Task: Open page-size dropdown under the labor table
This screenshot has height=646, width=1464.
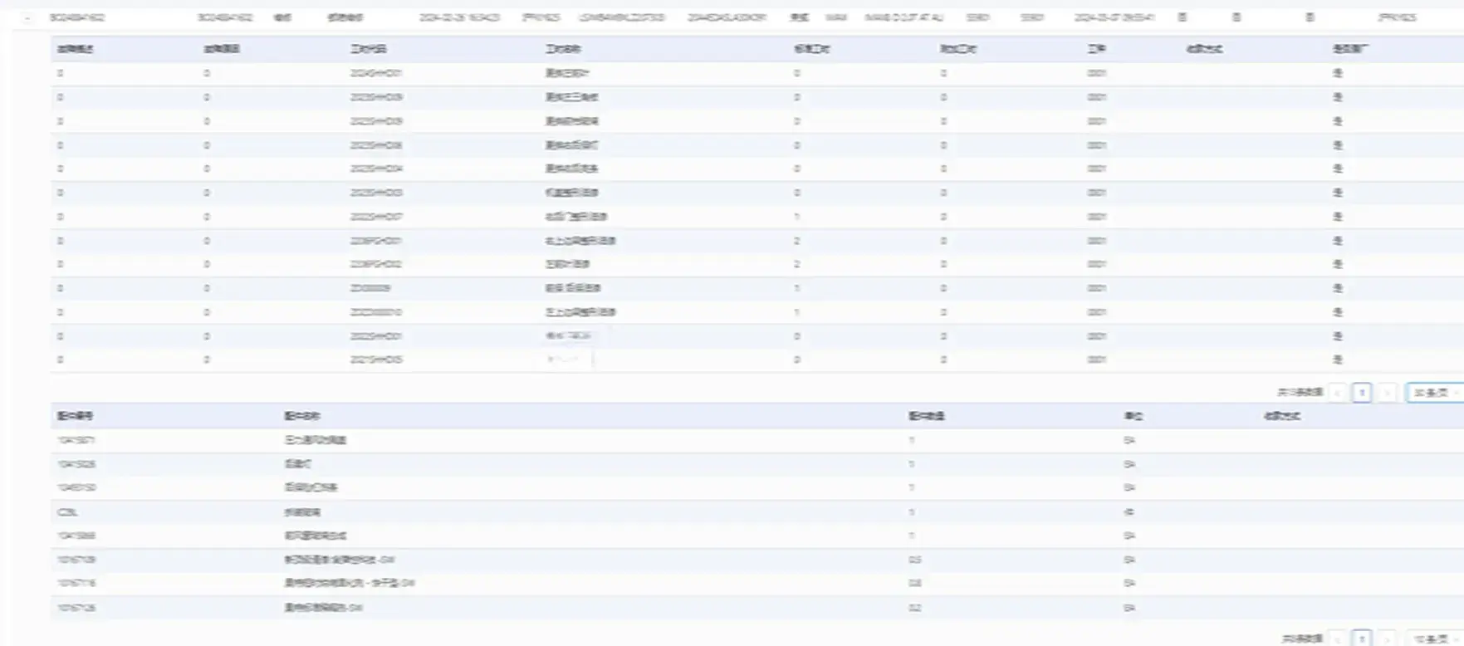Action: click(1433, 393)
